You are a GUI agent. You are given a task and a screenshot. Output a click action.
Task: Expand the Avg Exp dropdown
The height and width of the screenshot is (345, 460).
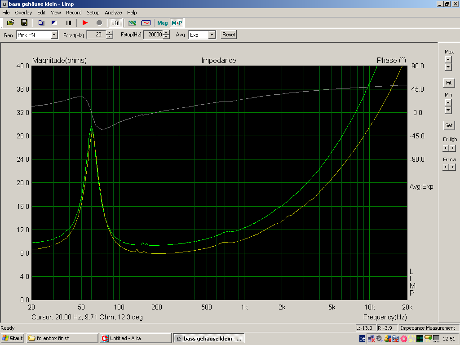(212, 35)
